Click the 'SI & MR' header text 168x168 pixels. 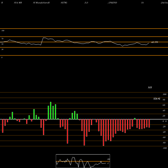(18, 3)
